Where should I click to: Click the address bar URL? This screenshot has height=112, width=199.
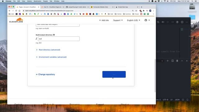(49, 11)
